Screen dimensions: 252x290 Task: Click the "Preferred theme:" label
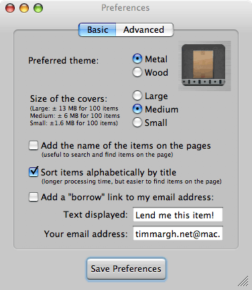click(64, 60)
